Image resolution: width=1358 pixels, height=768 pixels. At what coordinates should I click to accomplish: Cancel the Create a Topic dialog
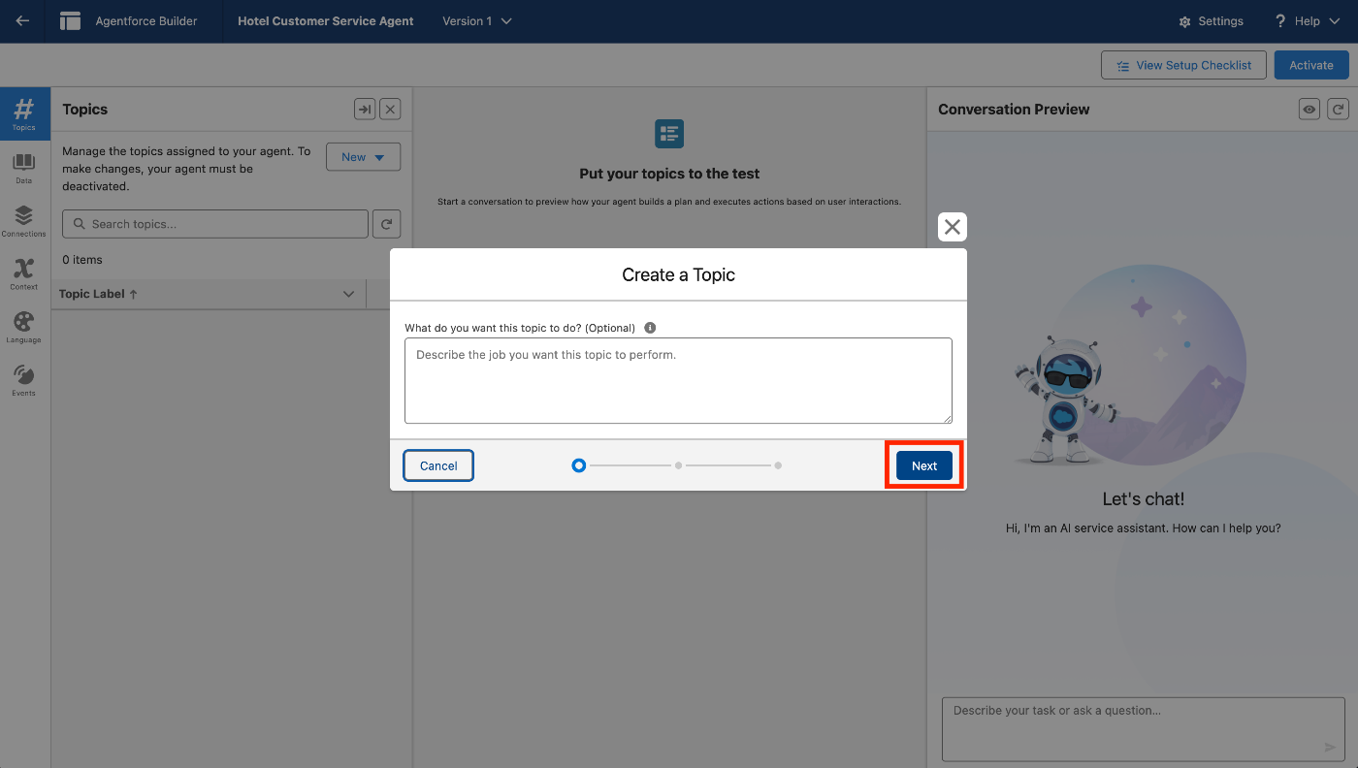(438, 465)
